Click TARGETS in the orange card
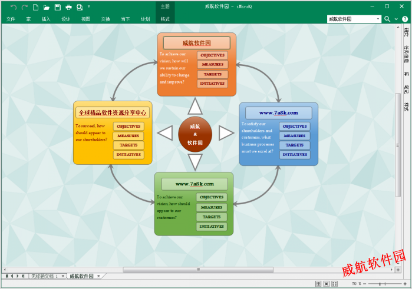Screen dimensions: 412x289 tap(213, 74)
